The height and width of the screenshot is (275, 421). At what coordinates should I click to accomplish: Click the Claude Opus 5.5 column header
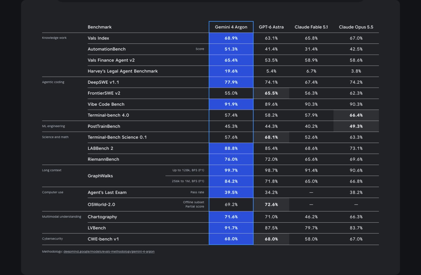tap(356, 27)
